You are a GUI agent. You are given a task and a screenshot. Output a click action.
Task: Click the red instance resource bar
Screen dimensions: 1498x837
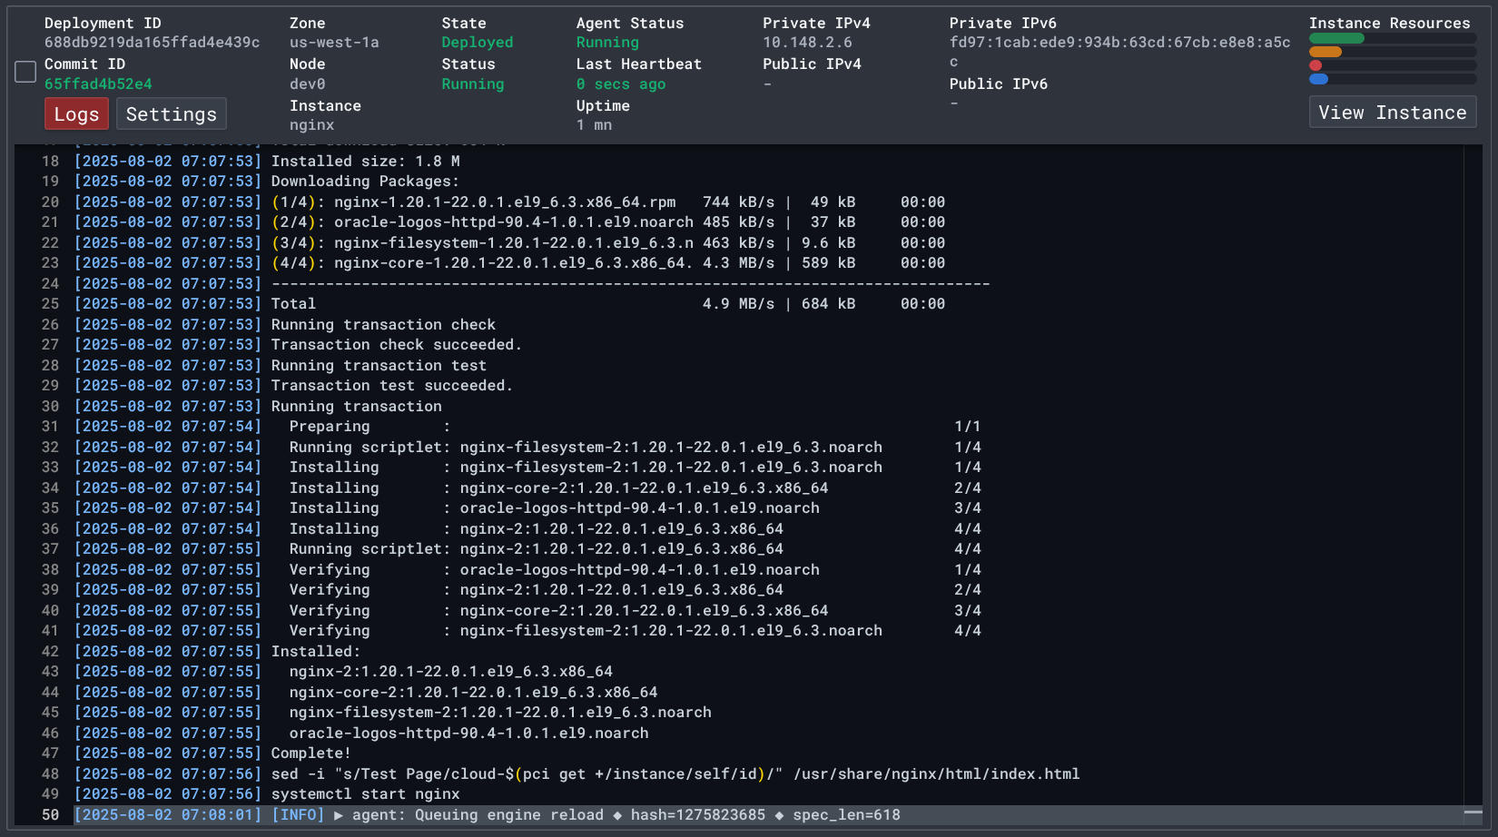1316,65
